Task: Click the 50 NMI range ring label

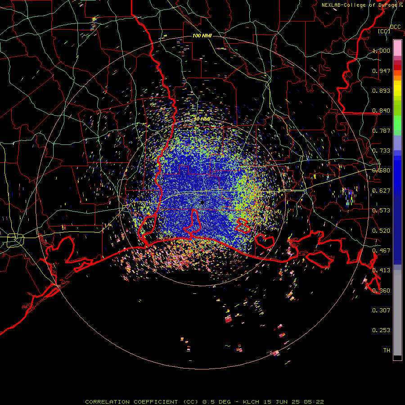Action: pos(202,119)
